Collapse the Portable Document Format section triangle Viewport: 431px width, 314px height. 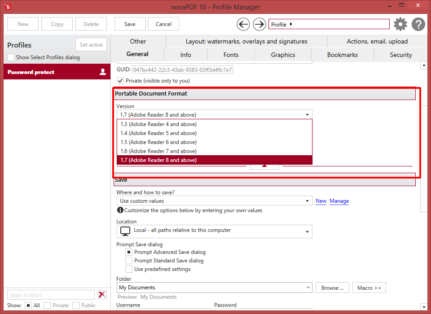pos(264,166)
